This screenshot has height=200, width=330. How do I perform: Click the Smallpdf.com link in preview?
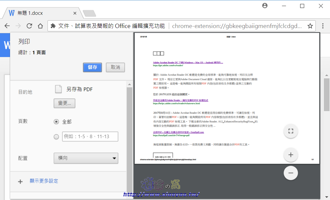[x=178, y=132]
